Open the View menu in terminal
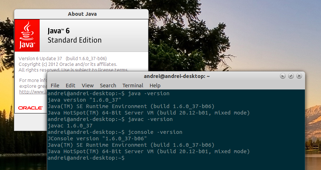The height and width of the screenshot is (170, 321). coord(87,86)
